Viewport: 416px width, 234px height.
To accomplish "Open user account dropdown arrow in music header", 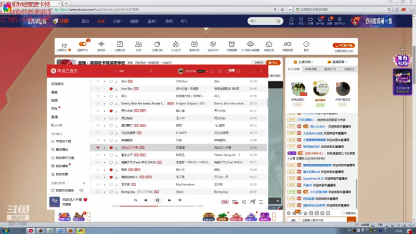I will 207,71.
